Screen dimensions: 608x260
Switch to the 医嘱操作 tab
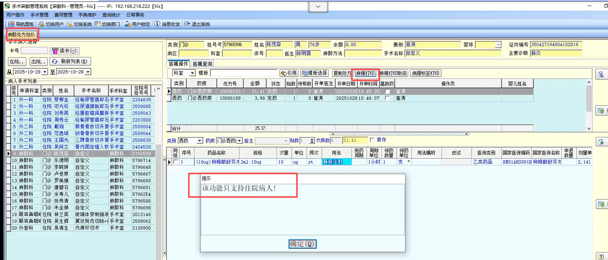pos(178,64)
